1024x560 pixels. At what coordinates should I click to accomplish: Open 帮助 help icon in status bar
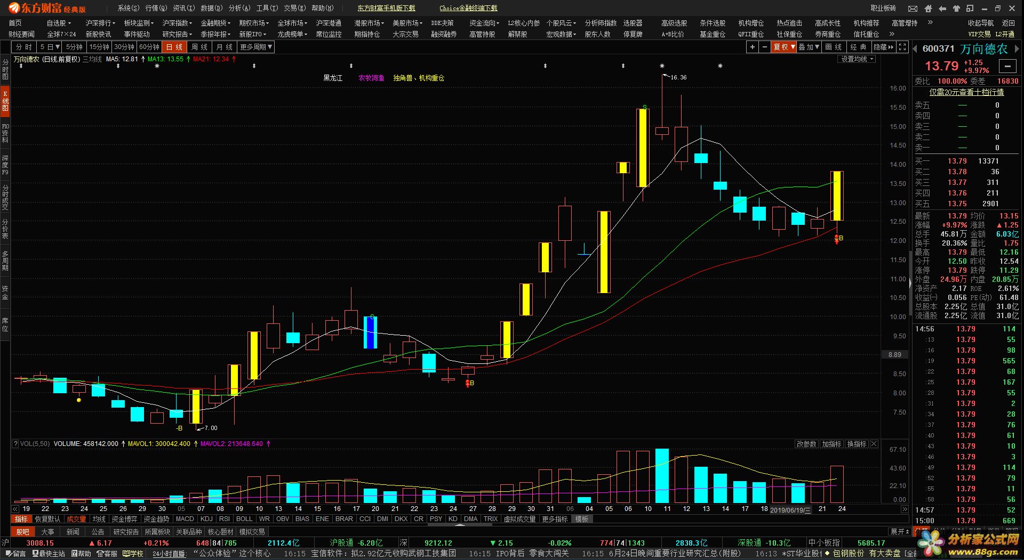[81, 554]
